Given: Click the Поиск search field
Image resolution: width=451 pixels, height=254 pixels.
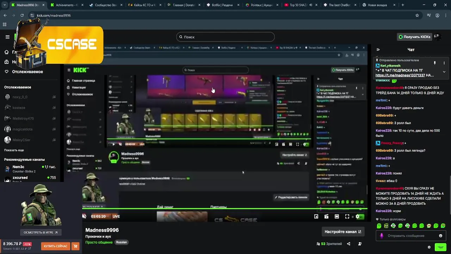Looking at the screenshot, I should (x=225, y=37).
